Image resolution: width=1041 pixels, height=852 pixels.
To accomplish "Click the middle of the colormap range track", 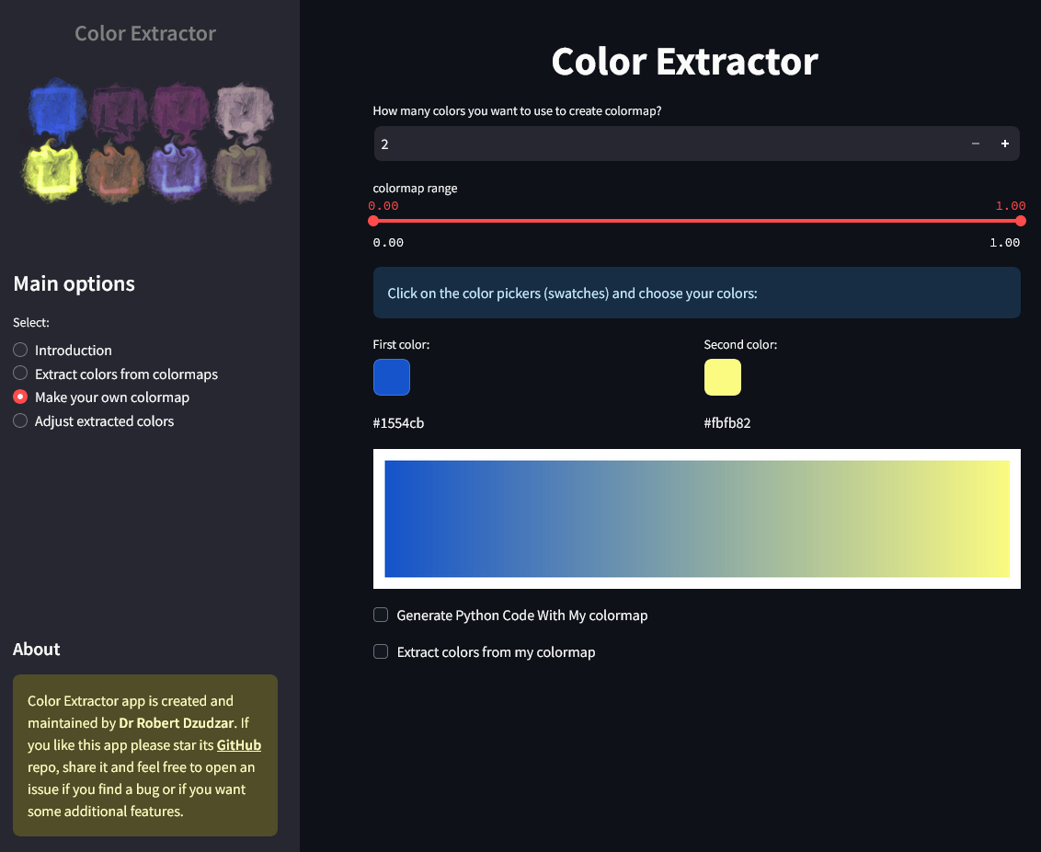I will pos(696,221).
